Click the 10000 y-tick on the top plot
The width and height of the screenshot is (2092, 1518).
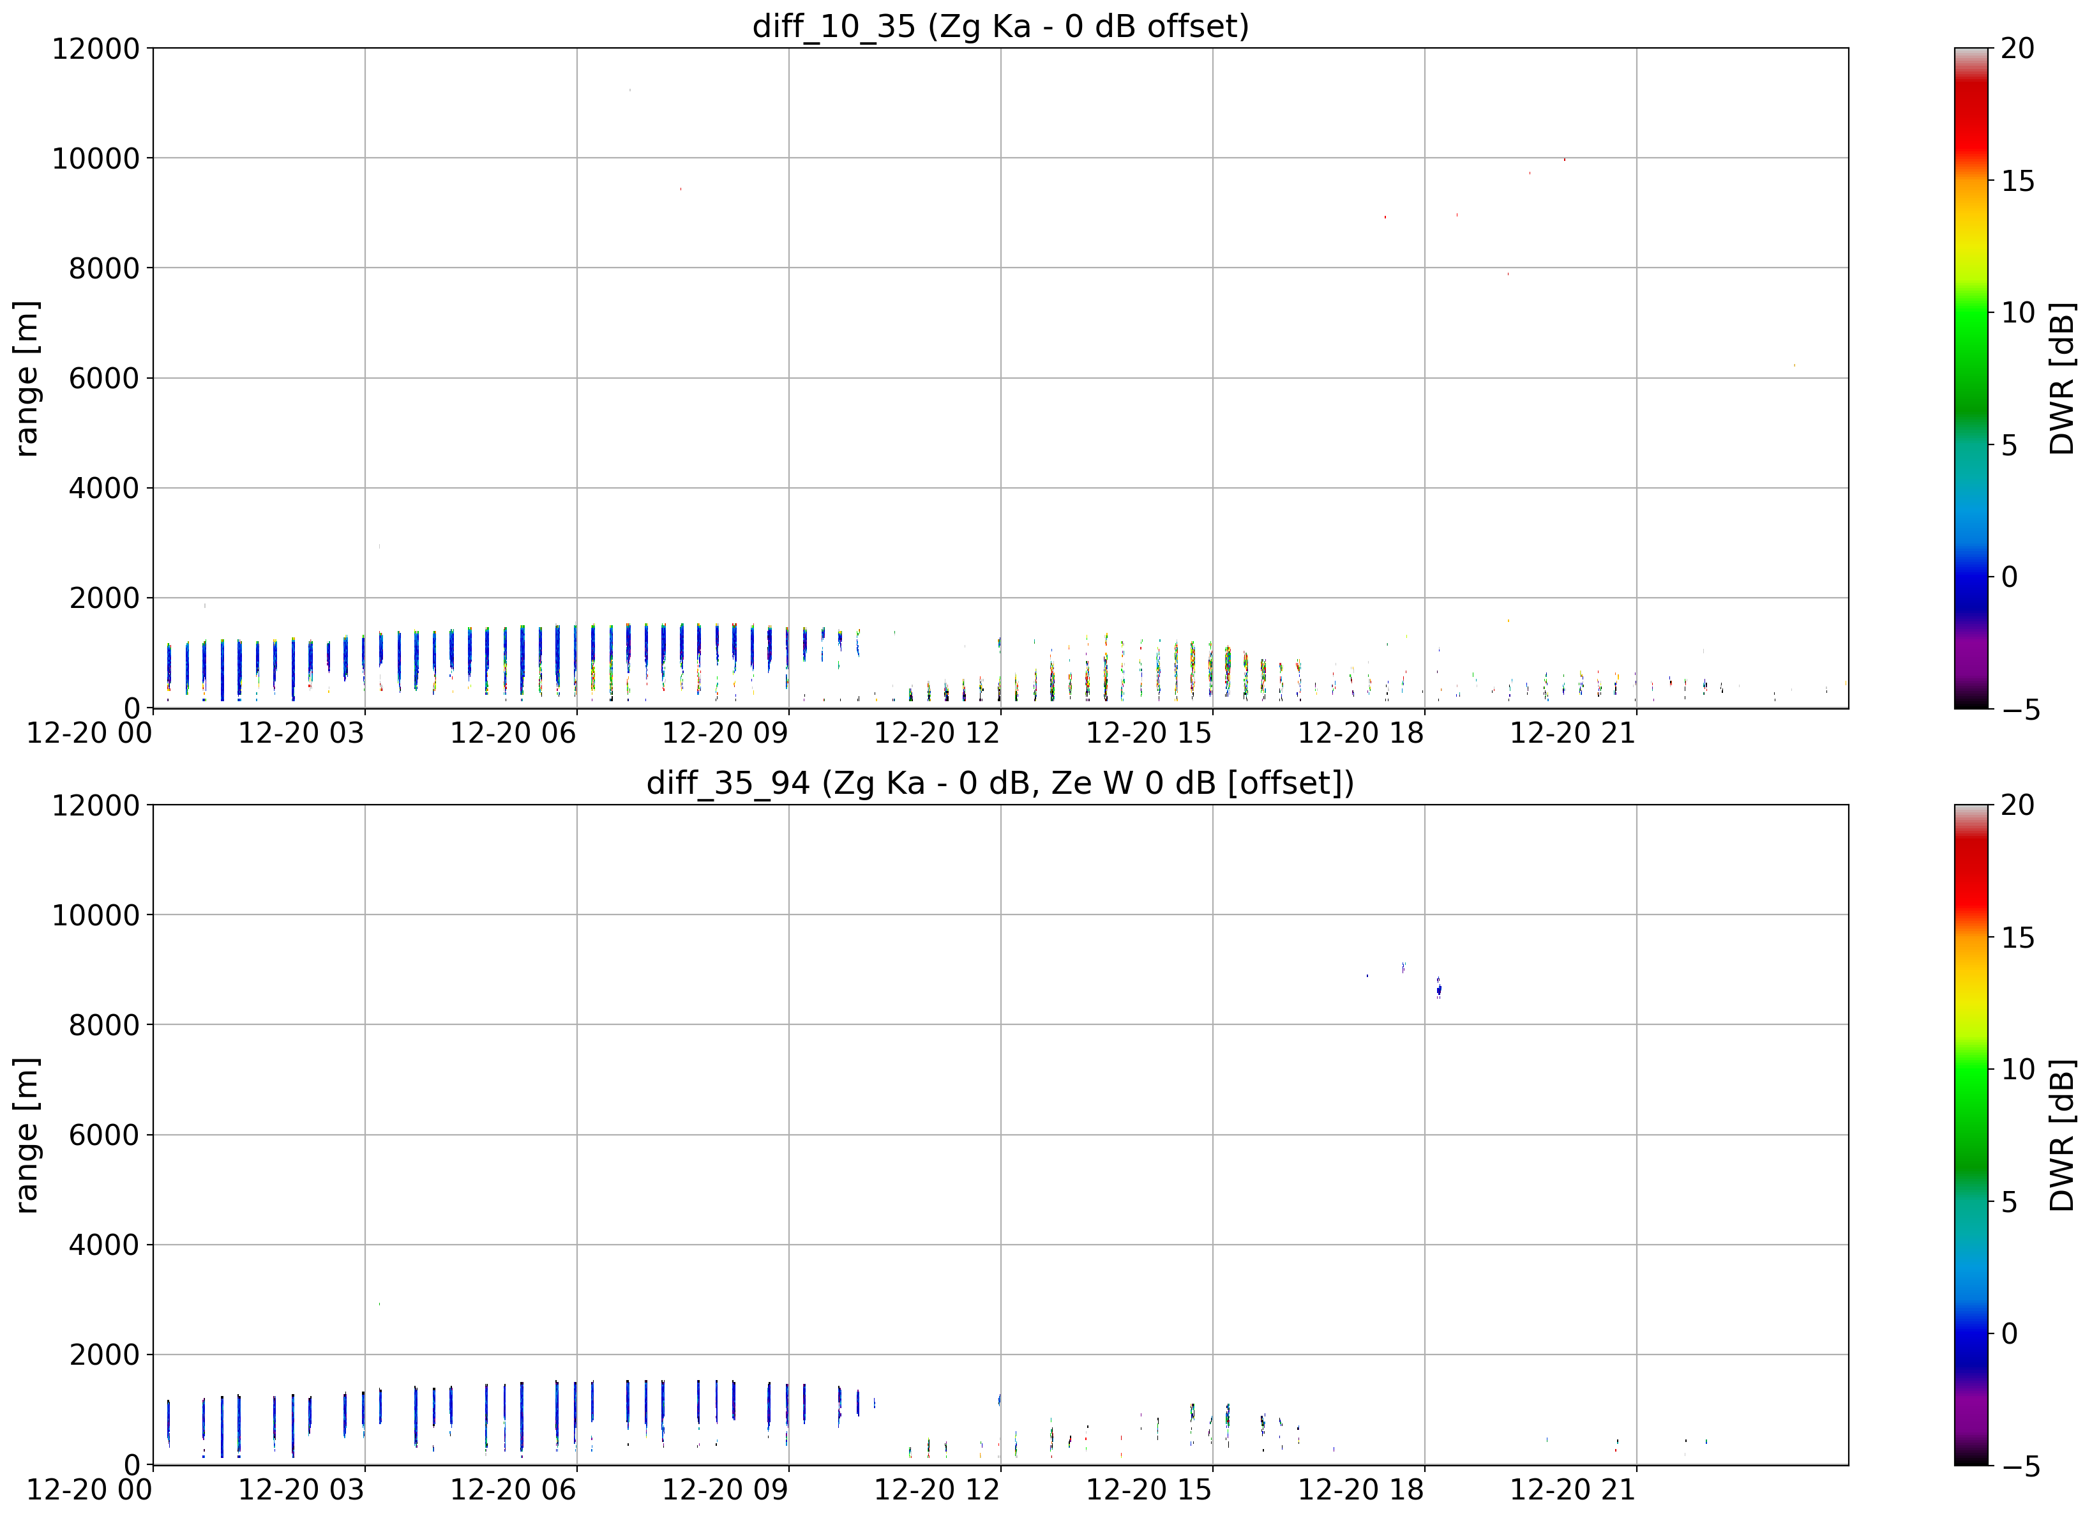(x=96, y=159)
